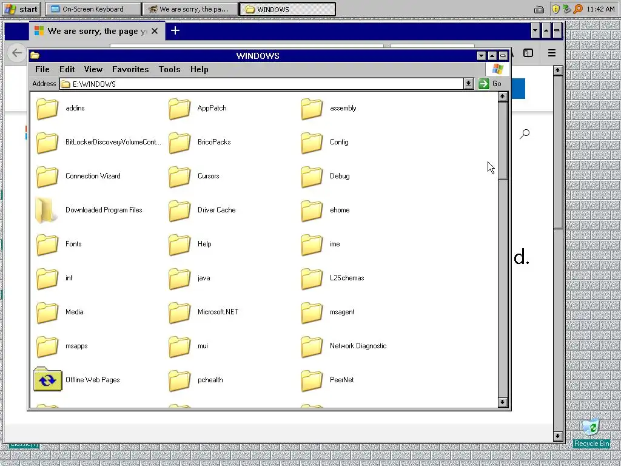Select the Network Diagnostic folder name
This screenshot has height=466, width=621.
tap(358, 346)
